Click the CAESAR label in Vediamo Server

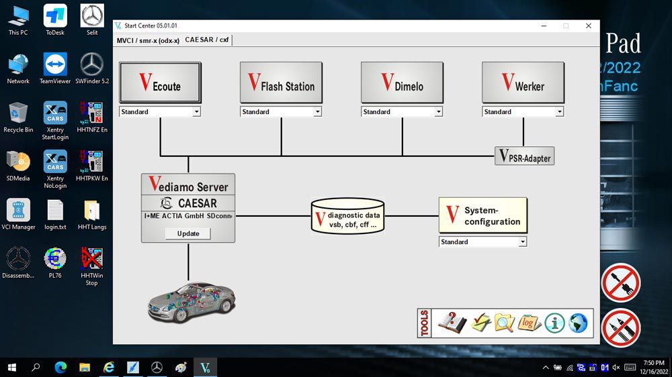(x=188, y=203)
